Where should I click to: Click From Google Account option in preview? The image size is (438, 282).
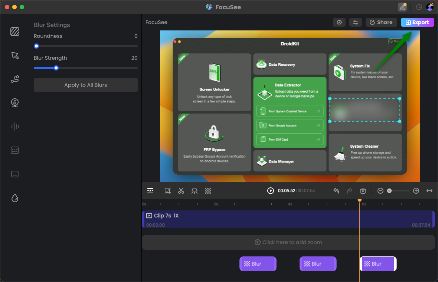(290, 125)
